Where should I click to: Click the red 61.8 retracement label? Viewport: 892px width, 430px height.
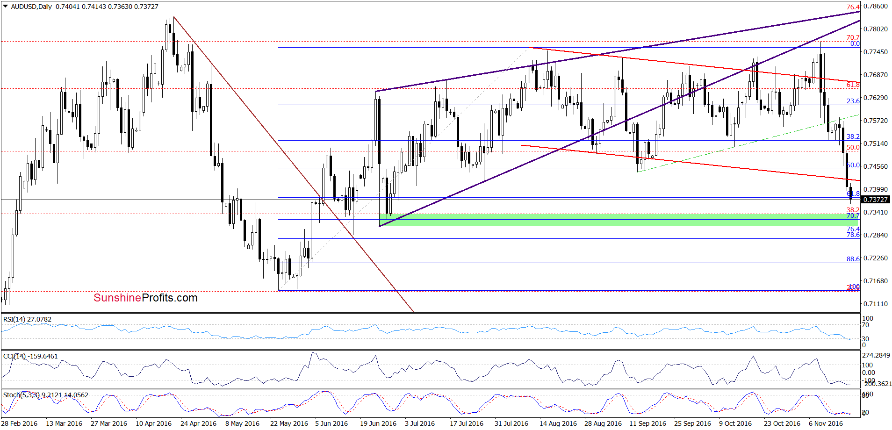[853, 85]
